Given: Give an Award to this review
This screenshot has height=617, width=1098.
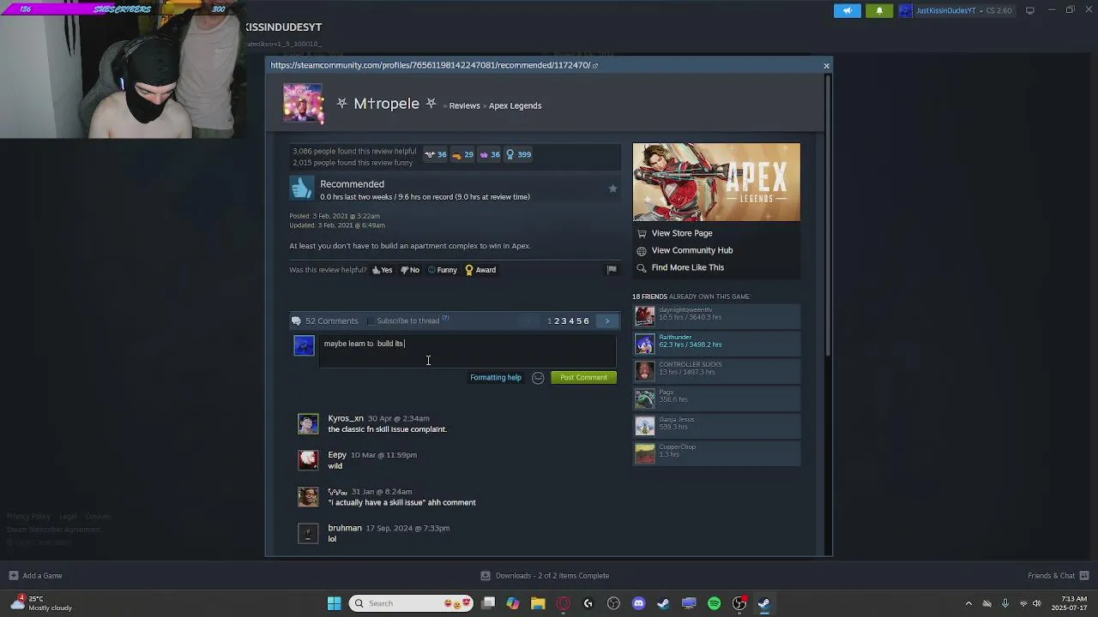Looking at the screenshot, I should (x=480, y=270).
